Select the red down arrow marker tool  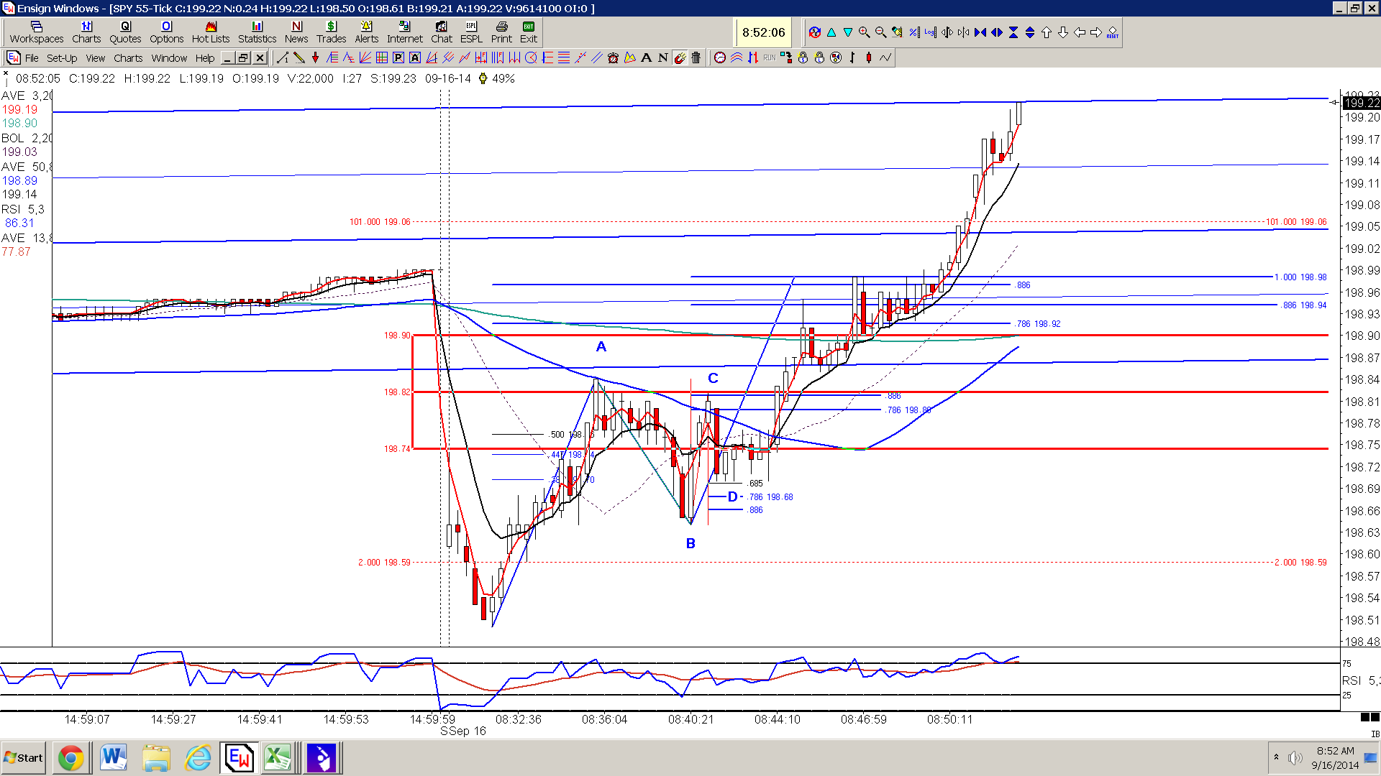coord(315,57)
